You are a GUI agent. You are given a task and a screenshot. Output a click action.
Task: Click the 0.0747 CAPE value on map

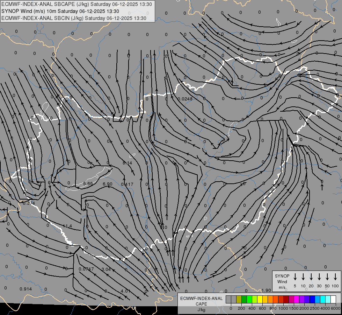point(86,269)
